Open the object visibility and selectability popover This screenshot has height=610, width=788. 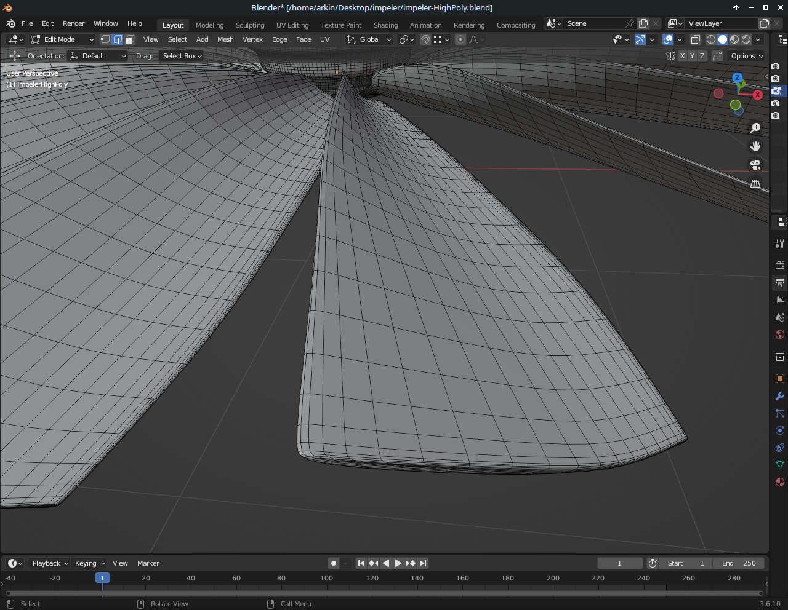point(621,39)
